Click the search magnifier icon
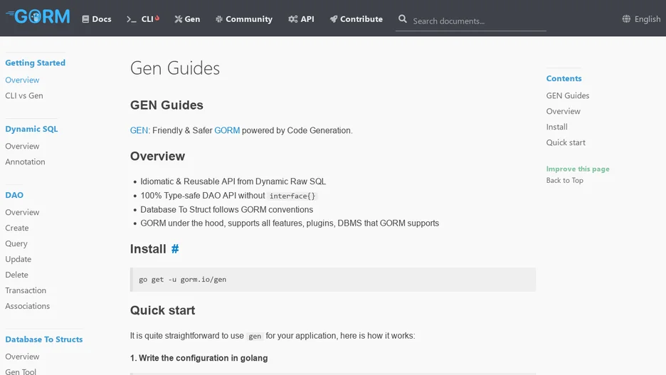666x375 pixels. (x=403, y=19)
